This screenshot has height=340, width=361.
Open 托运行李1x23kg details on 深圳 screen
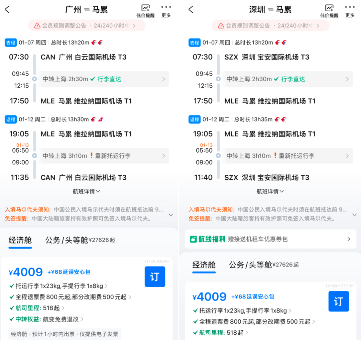point(242,311)
